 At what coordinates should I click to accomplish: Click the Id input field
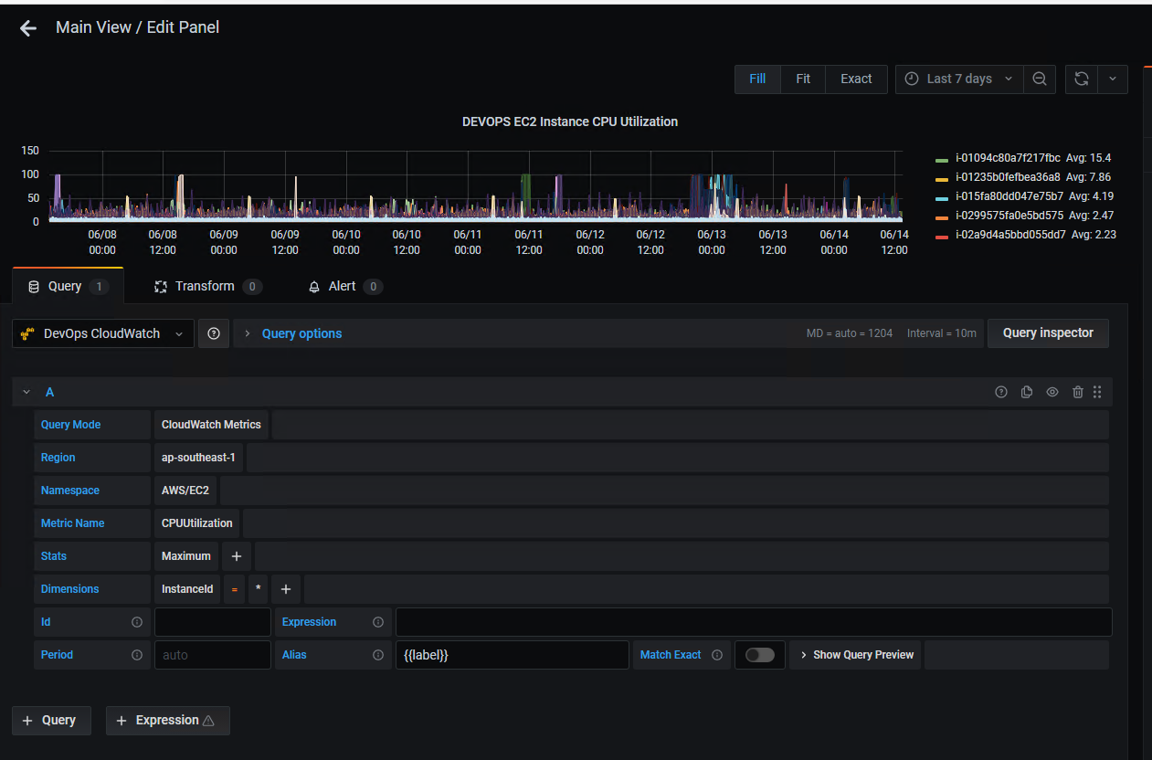[213, 622]
